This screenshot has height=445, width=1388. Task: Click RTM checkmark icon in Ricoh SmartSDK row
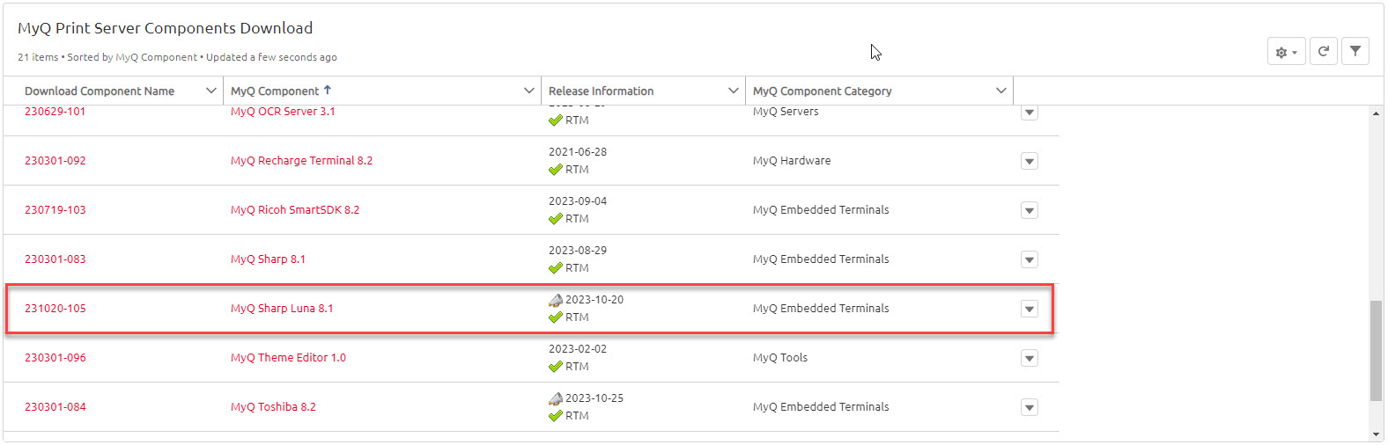556,219
